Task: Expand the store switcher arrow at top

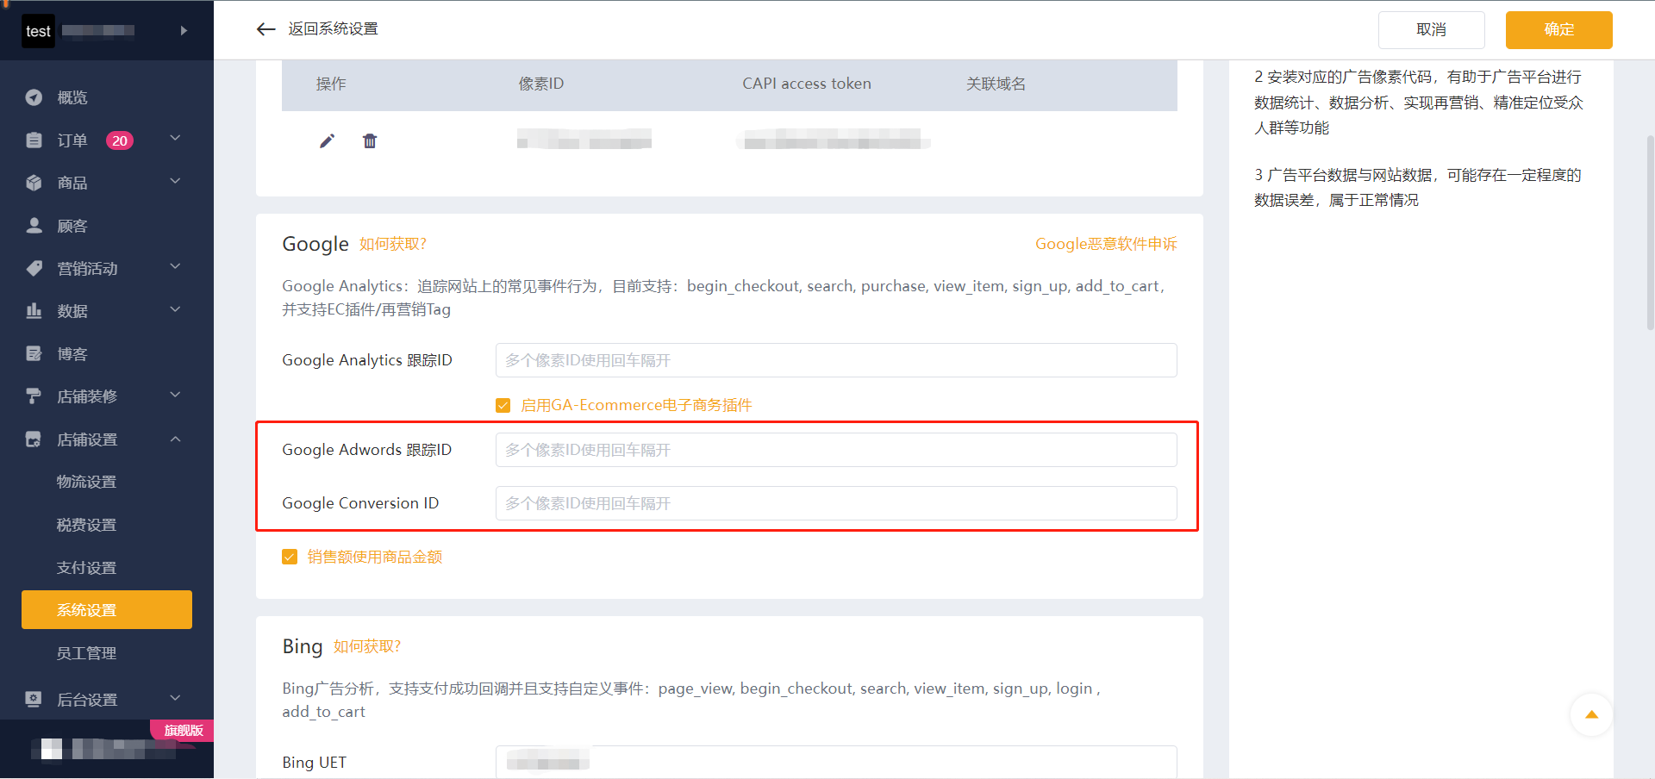Action: pos(184,31)
